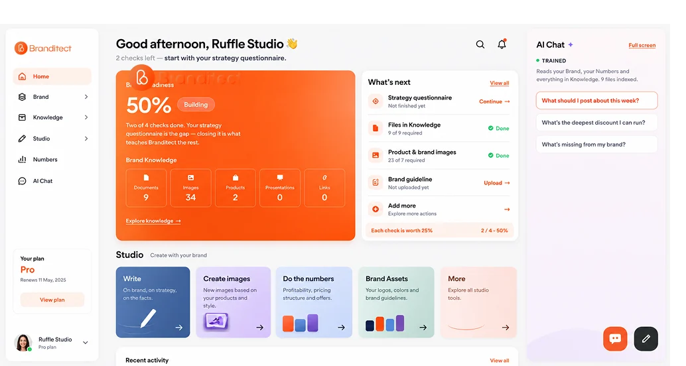Click the Studio pencil icon in sidebar
The width and height of the screenshot is (686, 366).
pyautogui.click(x=23, y=139)
